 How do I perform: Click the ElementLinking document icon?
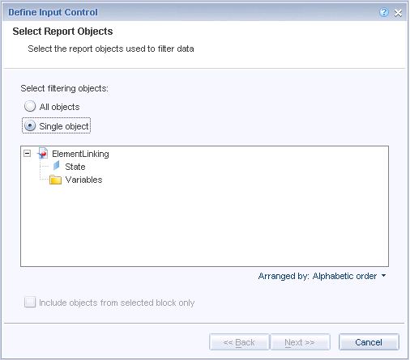pyautogui.click(x=43, y=153)
